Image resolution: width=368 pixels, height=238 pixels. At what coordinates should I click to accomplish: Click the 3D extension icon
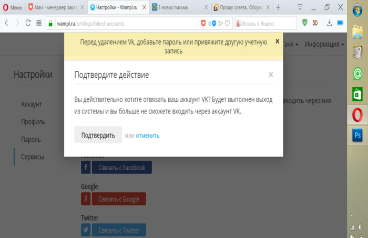315,23
